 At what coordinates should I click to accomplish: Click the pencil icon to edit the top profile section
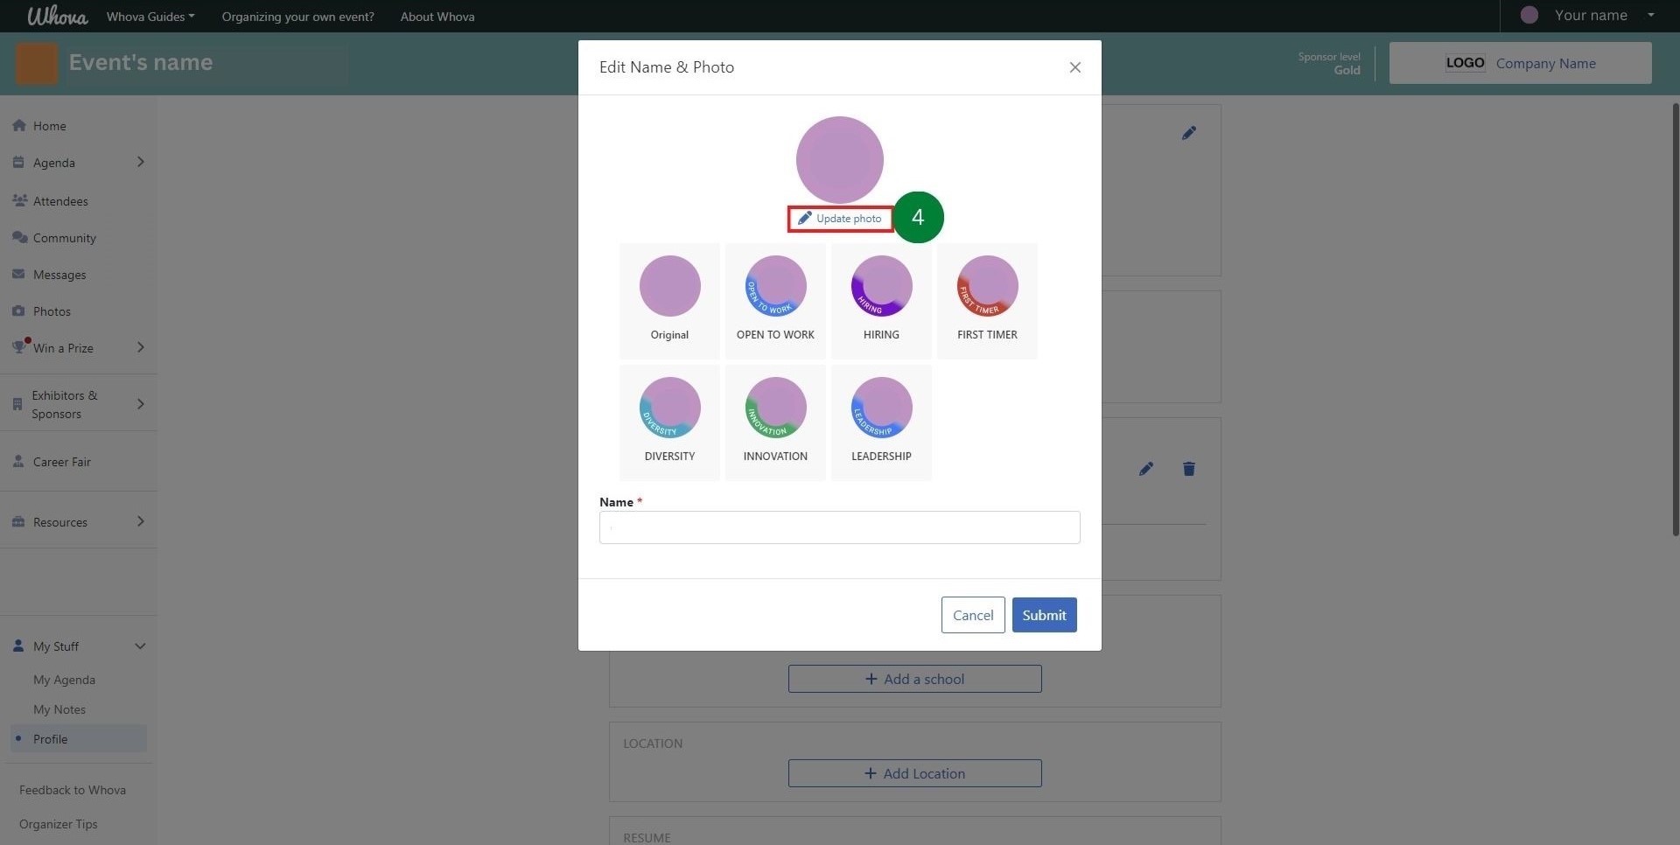click(x=1189, y=132)
